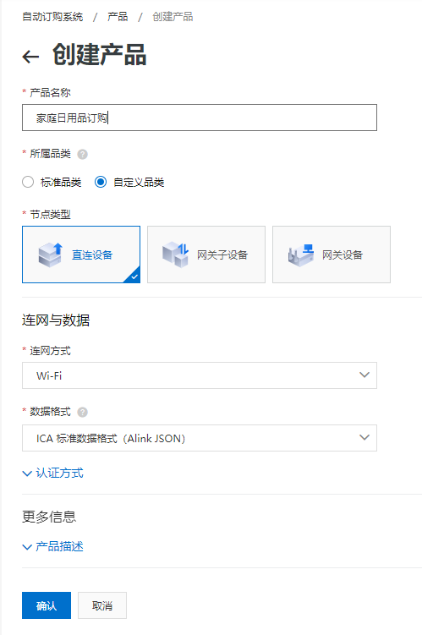Open help icon next to 数据格式
The image size is (422, 635).
82,413
